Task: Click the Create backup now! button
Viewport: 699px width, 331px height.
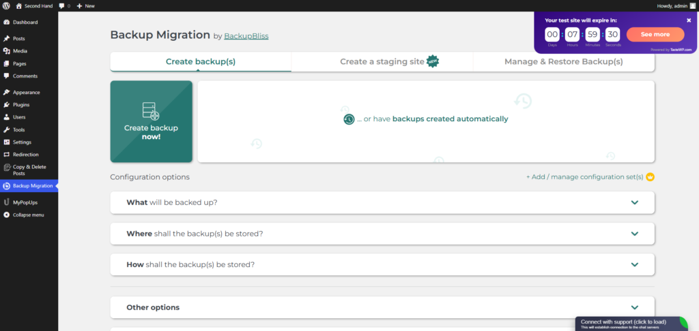Action: point(151,121)
